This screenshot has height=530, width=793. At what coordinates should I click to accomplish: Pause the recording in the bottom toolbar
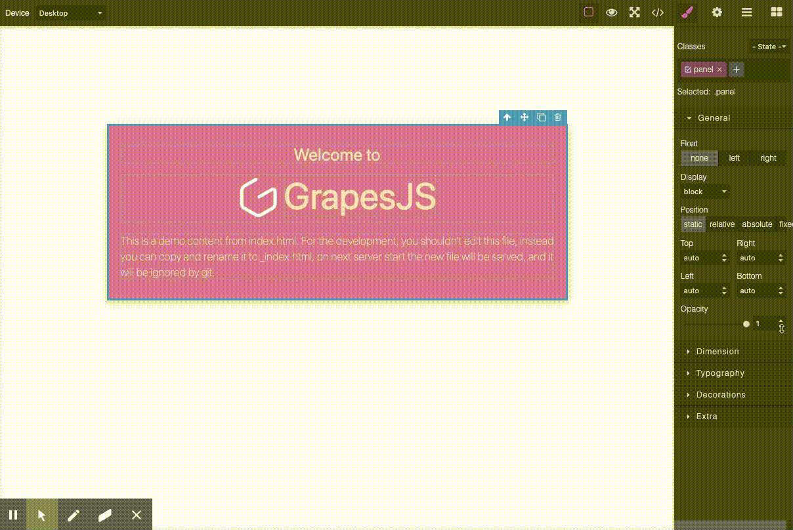tap(13, 515)
